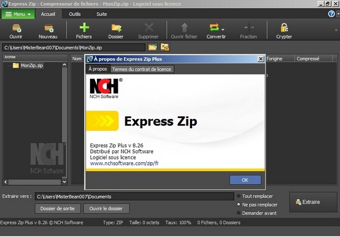Add a folder using the Dossier icon
Screen dimensions: 340x237
(x=116, y=28)
